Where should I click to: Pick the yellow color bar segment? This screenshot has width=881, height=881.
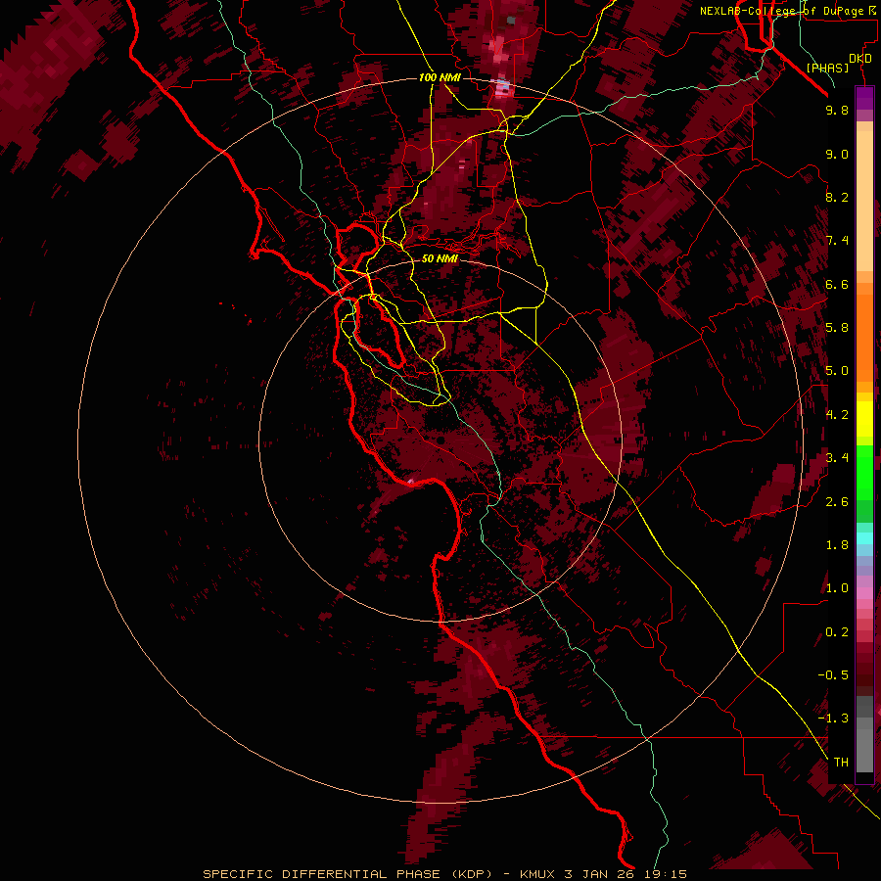click(864, 419)
